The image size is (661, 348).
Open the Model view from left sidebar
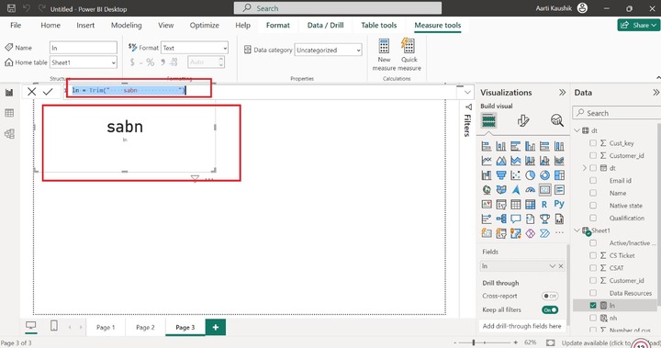click(9, 134)
